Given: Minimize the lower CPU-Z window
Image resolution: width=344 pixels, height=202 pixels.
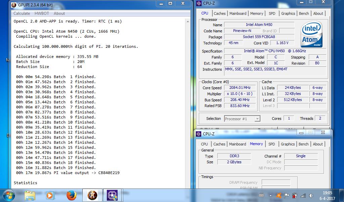Looking at the screenshot, I should pyautogui.click(x=301, y=133).
